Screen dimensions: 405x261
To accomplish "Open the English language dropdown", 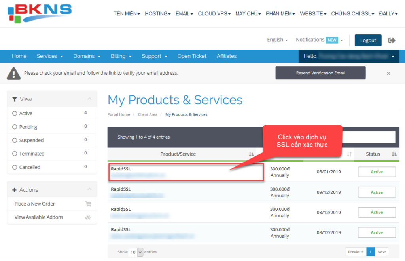I will click(x=277, y=40).
